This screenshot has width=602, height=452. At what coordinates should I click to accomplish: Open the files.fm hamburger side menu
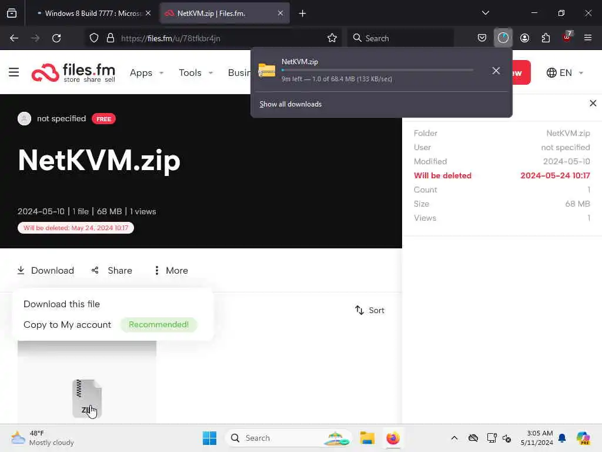pyautogui.click(x=14, y=72)
